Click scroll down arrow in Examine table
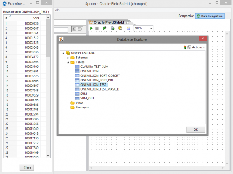Screen dimensions: 233x174 (48, 156)
